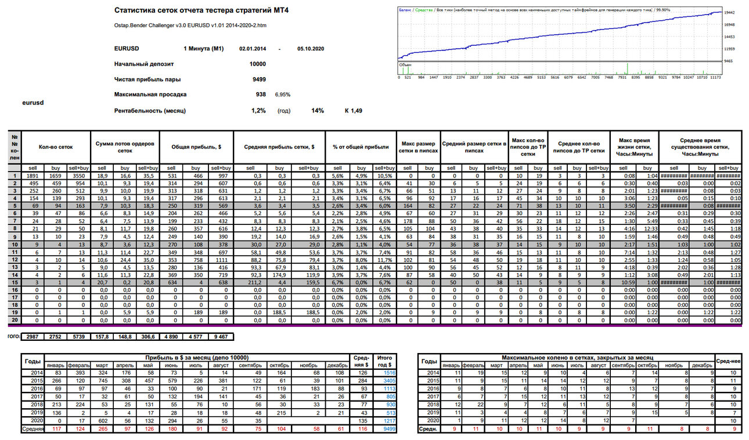Image resolution: width=749 pixels, height=440 pixels.
Task: Click the total grids value "5739"
Action: (78, 336)
